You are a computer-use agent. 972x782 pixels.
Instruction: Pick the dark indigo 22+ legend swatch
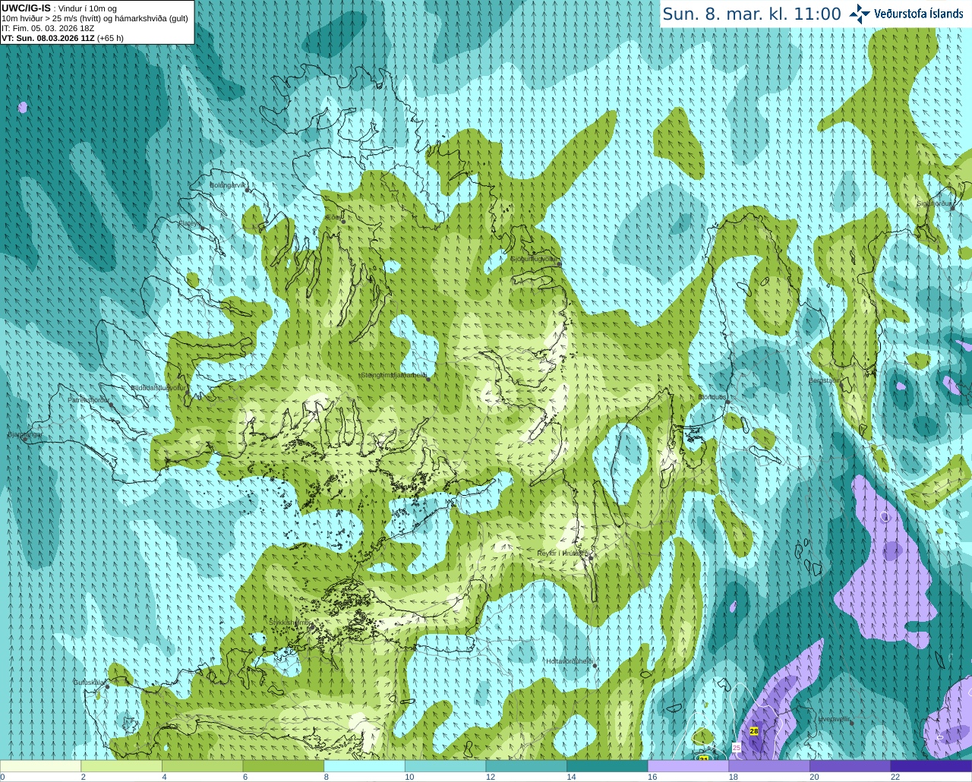point(931,766)
